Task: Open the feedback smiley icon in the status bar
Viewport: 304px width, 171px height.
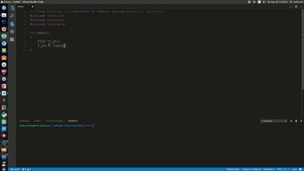Action: click(300, 169)
